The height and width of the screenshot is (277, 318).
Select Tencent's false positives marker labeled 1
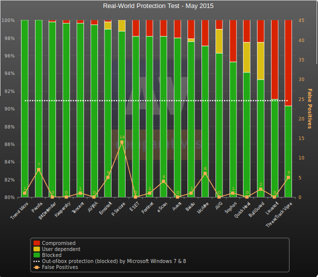pyautogui.click(x=80, y=193)
